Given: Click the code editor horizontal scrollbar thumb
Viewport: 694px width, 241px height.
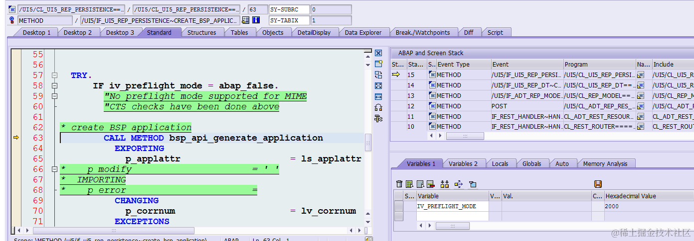Looking at the screenshot, I should coord(113,231).
